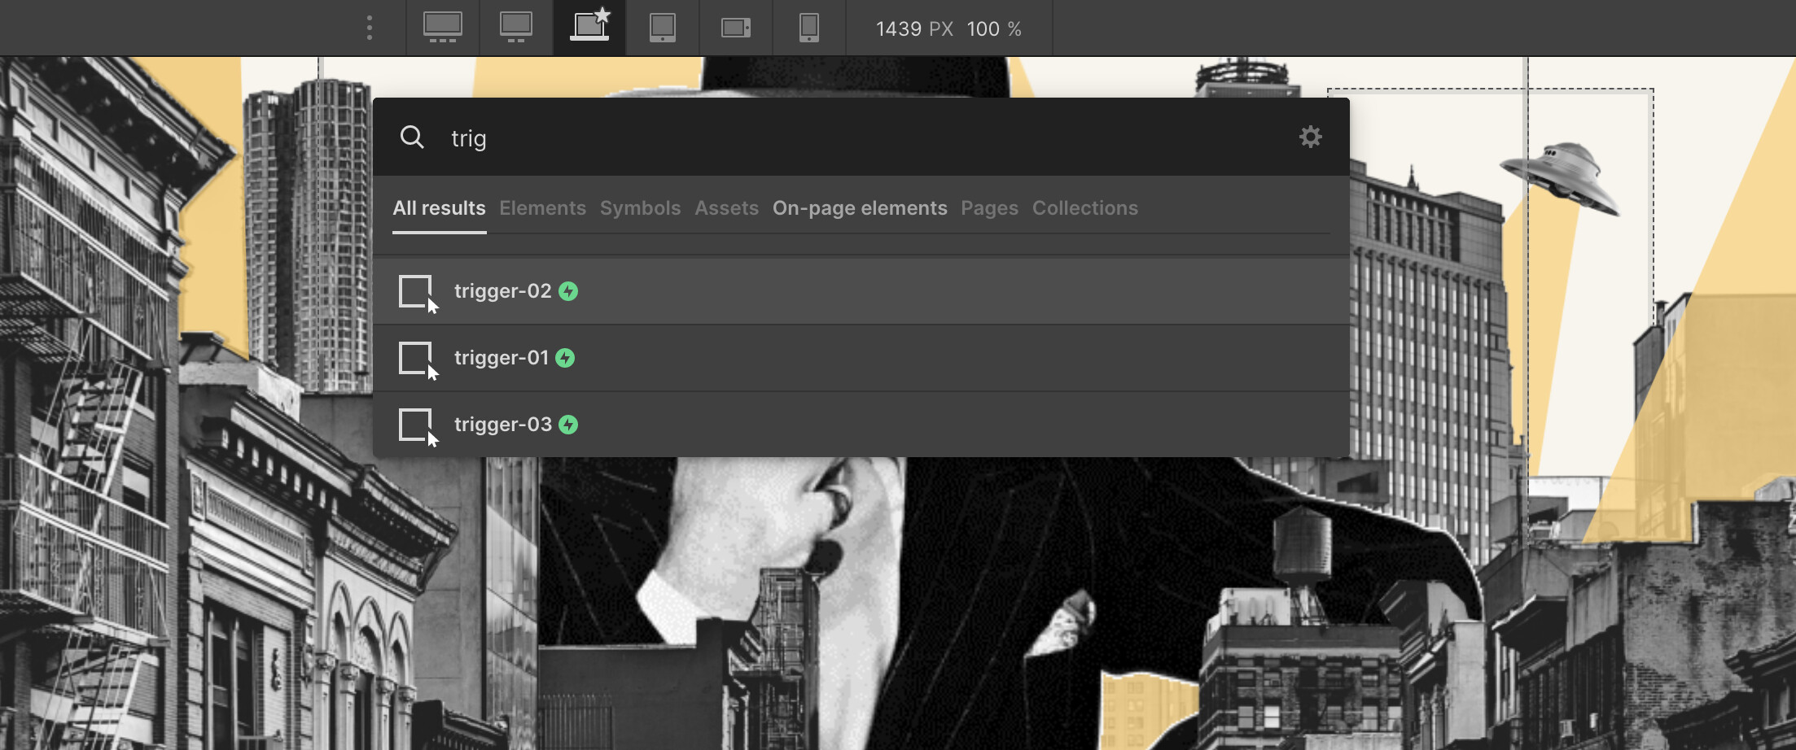Open the On-page elements tab
The width and height of the screenshot is (1796, 750).
(860, 208)
